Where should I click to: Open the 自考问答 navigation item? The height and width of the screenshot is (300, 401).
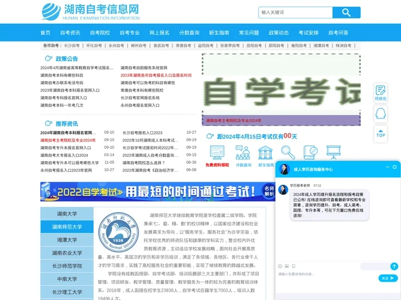[339, 33]
